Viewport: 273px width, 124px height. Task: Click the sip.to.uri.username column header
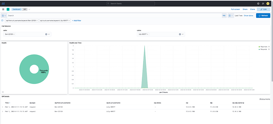coord(113,103)
